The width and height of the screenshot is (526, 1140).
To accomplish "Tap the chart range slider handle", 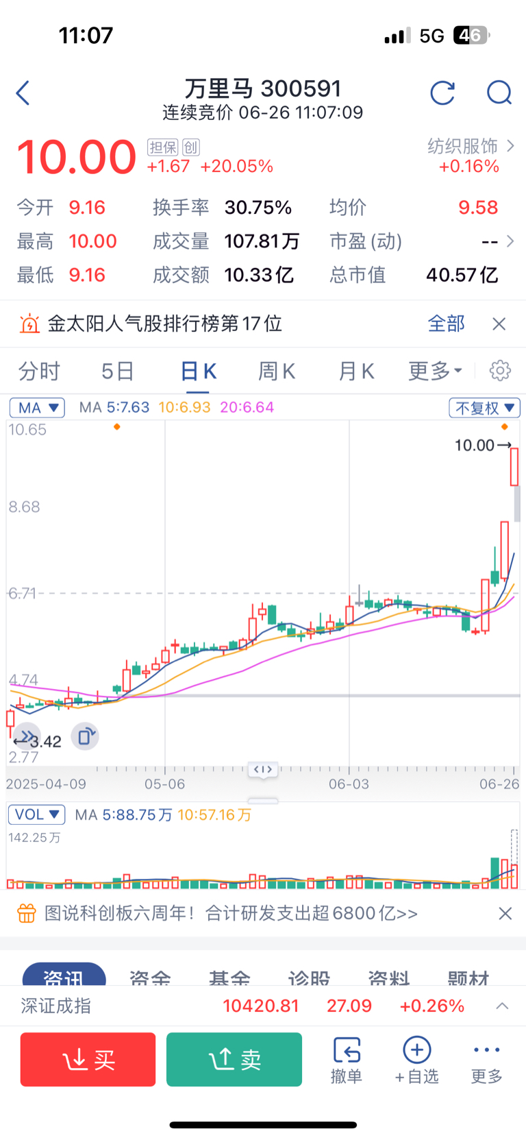I will click(x=263, y=769).
